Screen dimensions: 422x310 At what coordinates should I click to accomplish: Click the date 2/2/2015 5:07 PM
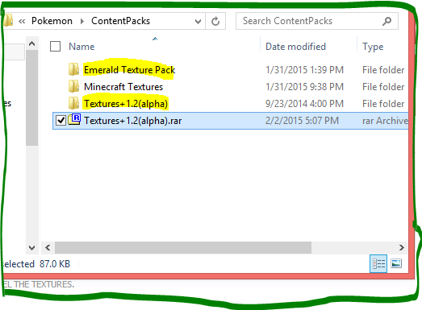click(x=302, y=121)
